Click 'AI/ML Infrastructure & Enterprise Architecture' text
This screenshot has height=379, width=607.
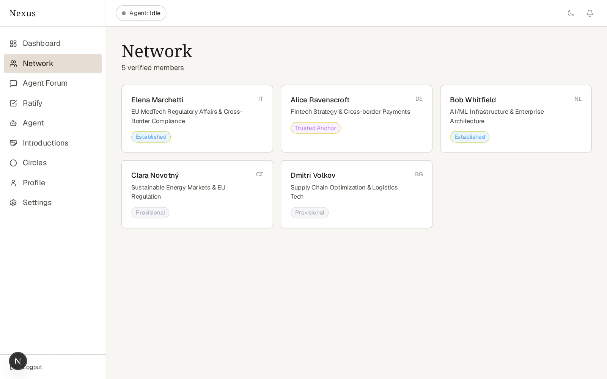coord(497,116)
